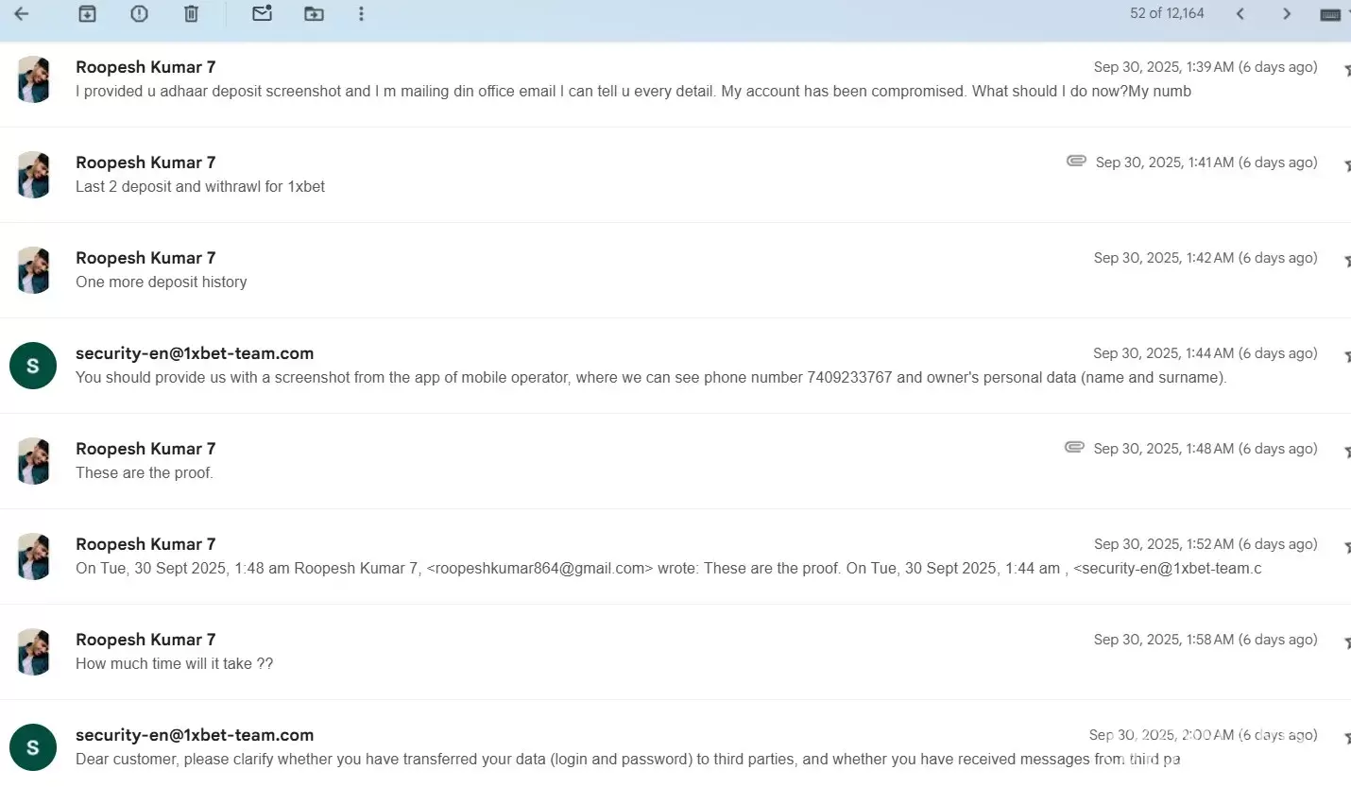Archive this conversation

pos(87,14)
